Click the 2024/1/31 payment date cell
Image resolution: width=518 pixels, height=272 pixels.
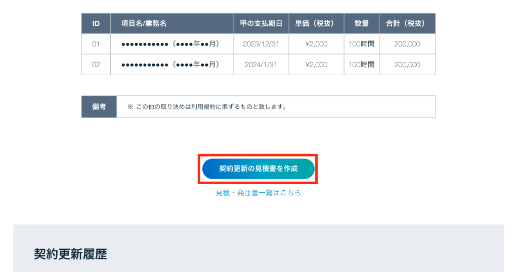point(261,65)
